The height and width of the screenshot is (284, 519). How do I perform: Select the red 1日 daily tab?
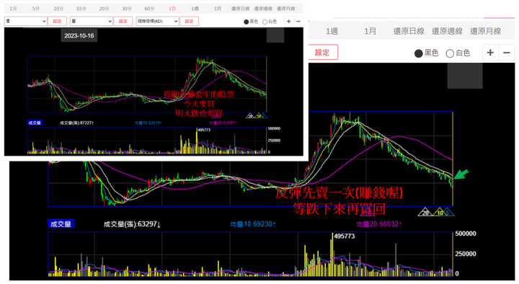tap(172, 9)
